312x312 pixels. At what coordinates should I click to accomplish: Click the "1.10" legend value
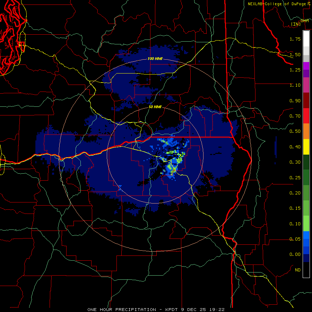[295, 85]
